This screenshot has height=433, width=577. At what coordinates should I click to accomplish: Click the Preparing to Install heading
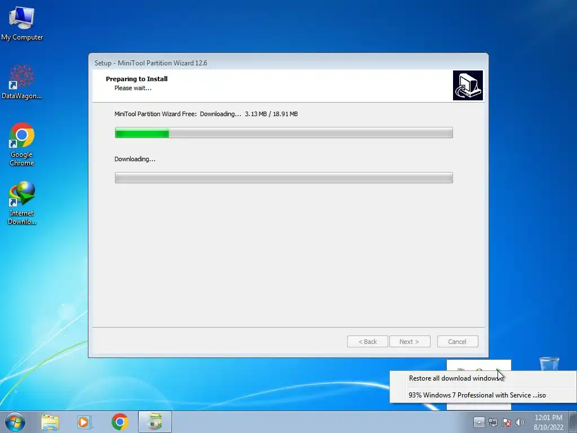136,79
